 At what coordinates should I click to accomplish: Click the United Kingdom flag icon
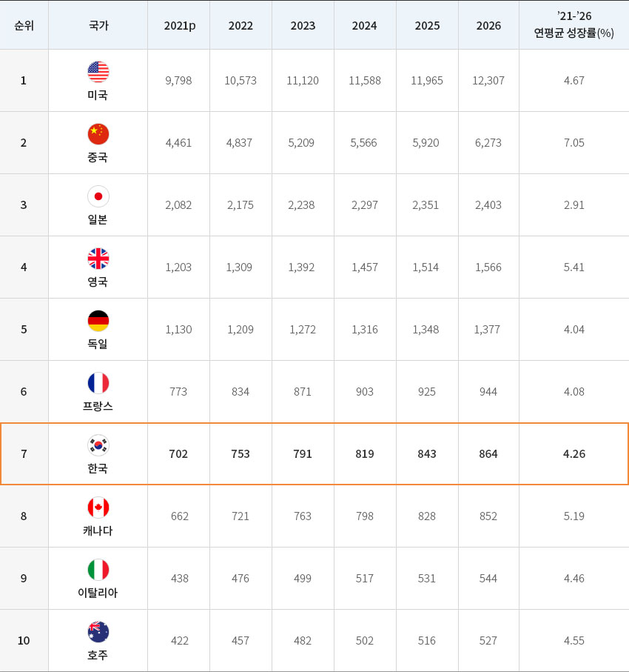(x=98, y=259)
